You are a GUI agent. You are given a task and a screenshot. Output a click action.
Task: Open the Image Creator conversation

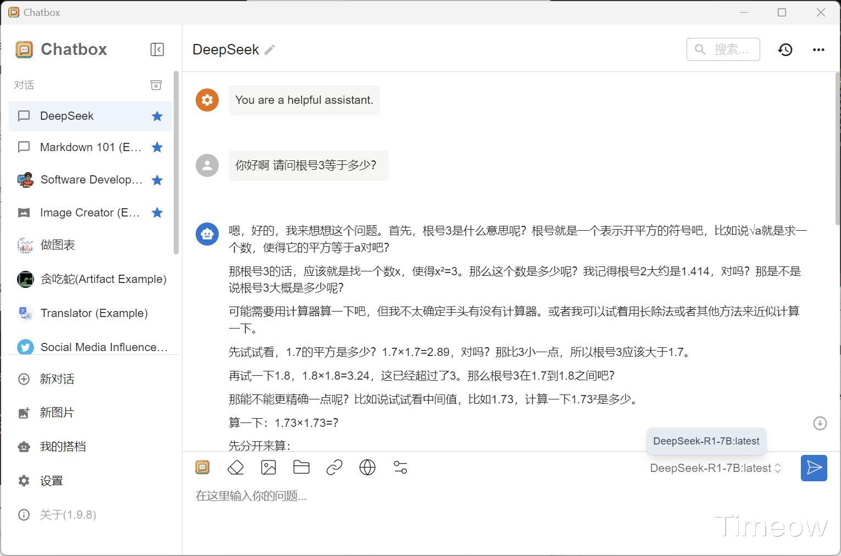[91, 213]
